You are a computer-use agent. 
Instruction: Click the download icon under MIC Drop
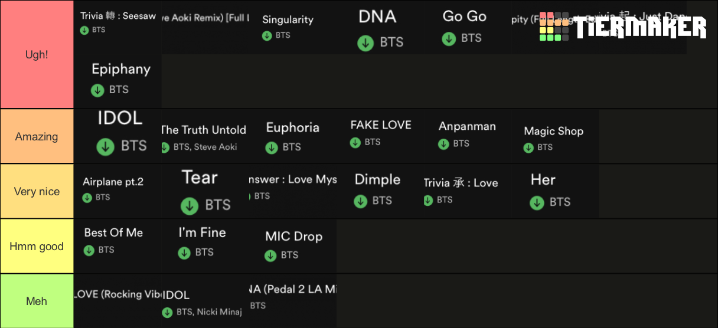click(x=270, y=255)
